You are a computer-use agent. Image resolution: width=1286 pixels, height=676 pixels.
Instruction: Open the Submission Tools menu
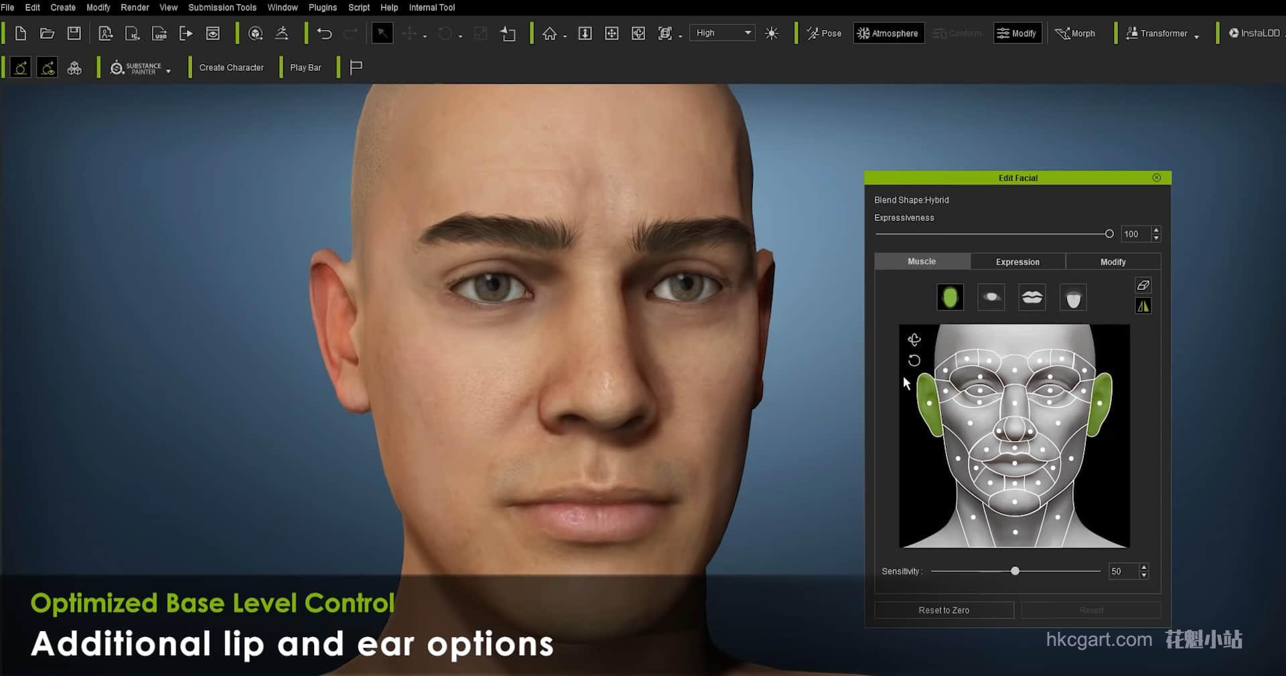(222, 7)
